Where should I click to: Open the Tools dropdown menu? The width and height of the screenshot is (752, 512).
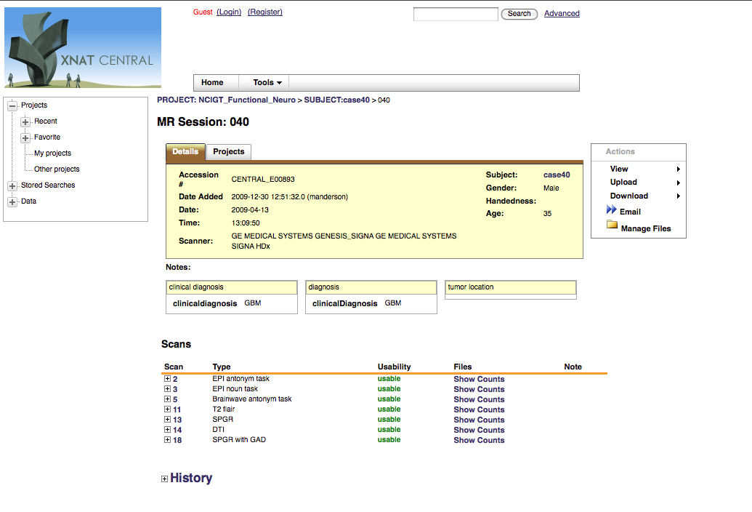(x=267, y=83)
